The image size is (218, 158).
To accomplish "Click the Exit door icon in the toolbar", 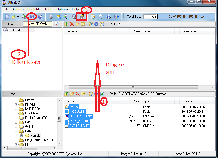I will coord(116,17).
